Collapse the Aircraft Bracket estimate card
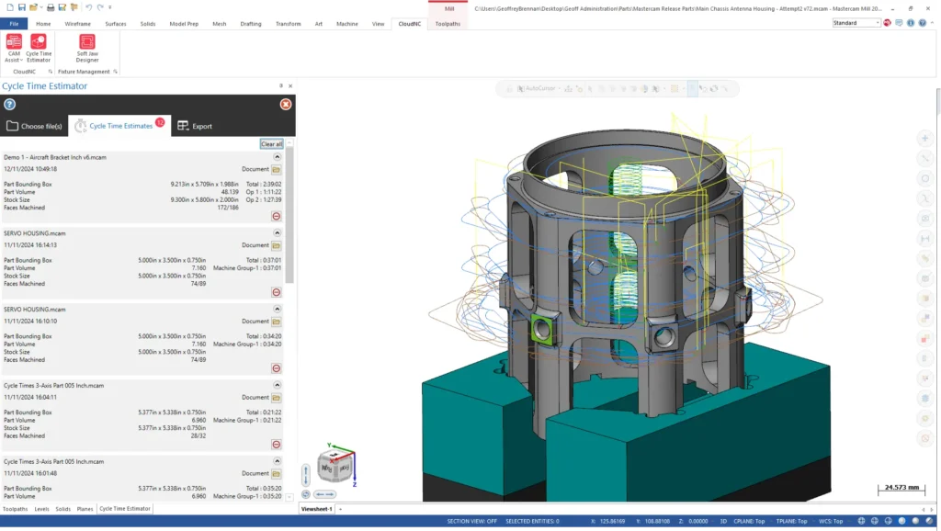The image size is (941, 531). [277, 156]
